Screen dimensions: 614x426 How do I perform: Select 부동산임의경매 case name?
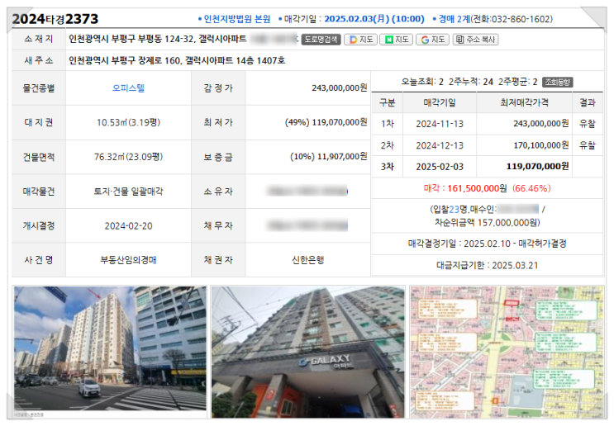point(128,260)
